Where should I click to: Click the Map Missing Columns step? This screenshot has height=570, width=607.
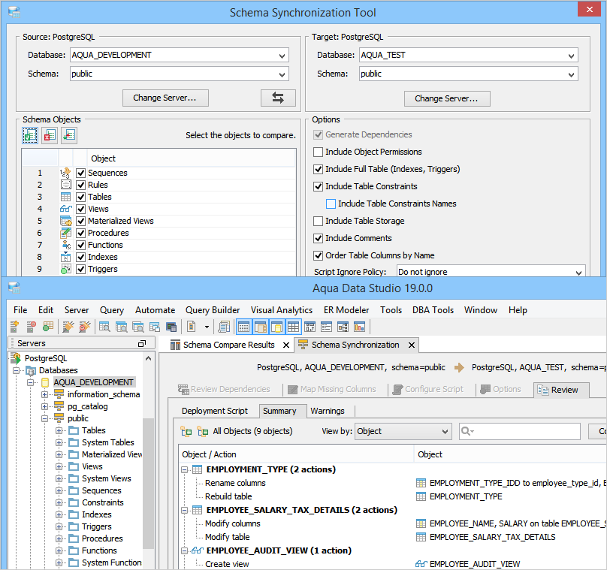coord(332,389)
